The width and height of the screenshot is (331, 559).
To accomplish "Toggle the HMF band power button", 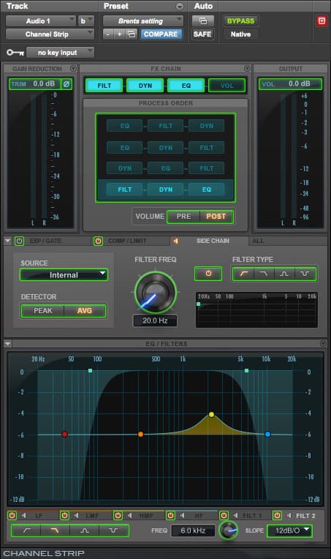I will [x=118, y=516].
